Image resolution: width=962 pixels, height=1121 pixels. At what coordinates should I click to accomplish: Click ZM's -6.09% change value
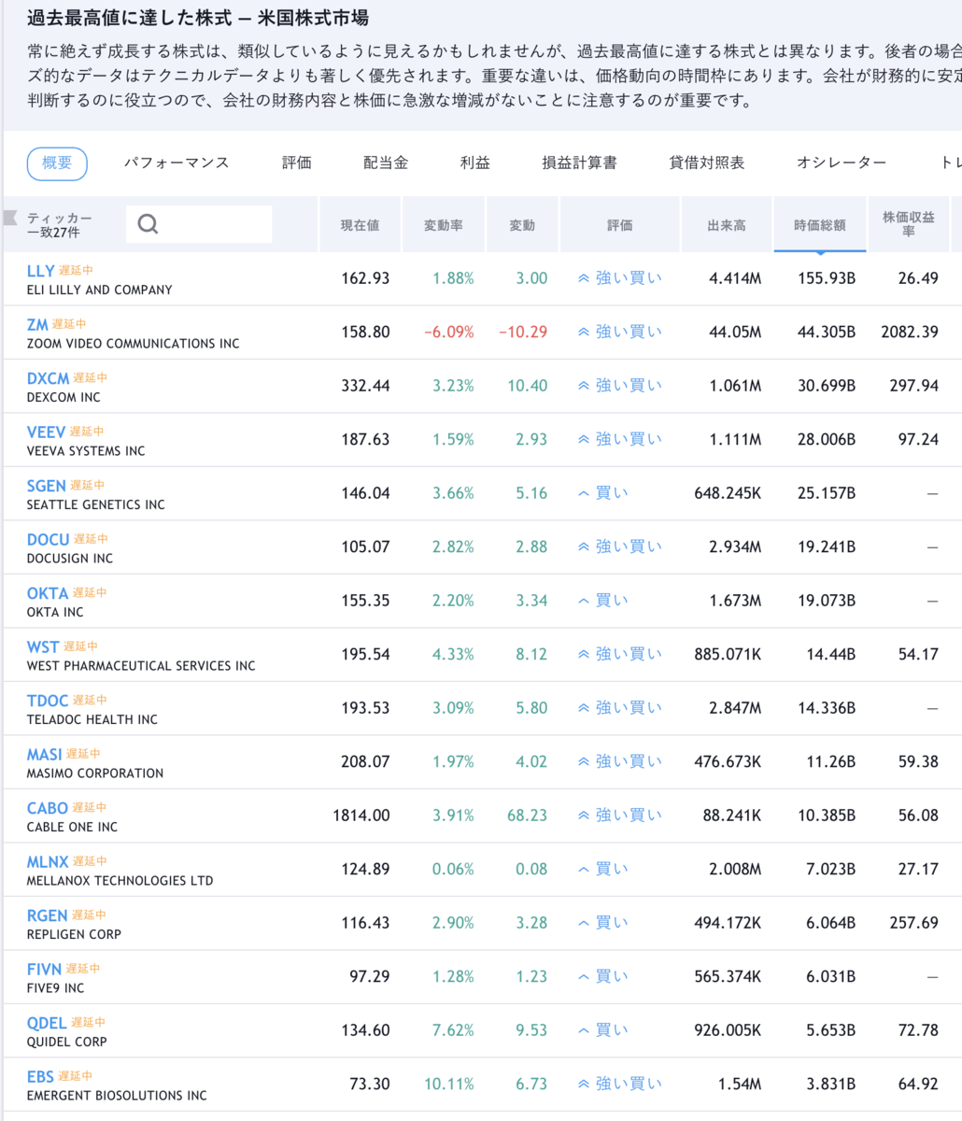tap(449, 332)
